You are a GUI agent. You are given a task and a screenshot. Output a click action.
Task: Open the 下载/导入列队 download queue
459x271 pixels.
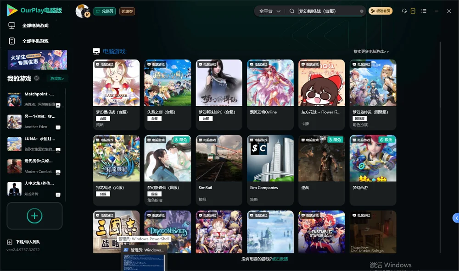coord(24,242)
